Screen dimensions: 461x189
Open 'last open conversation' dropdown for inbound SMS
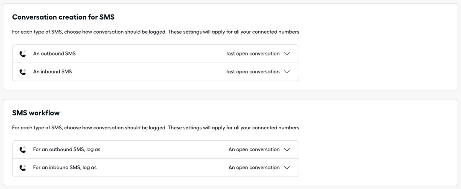point(253,72)
